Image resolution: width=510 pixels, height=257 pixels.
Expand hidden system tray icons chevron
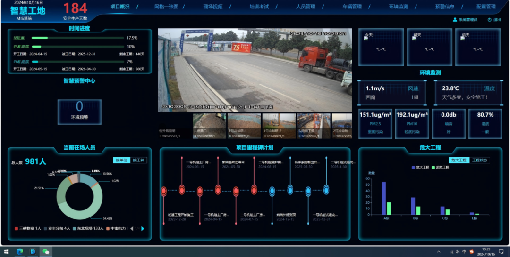pos(439,252)
